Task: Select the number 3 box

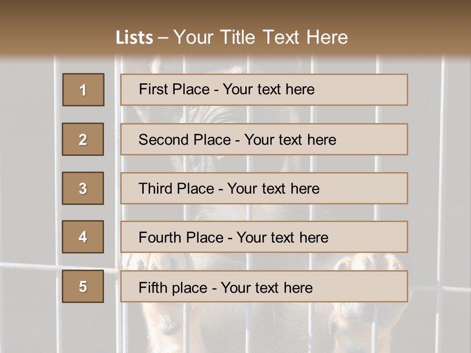Action: (83, 188)
